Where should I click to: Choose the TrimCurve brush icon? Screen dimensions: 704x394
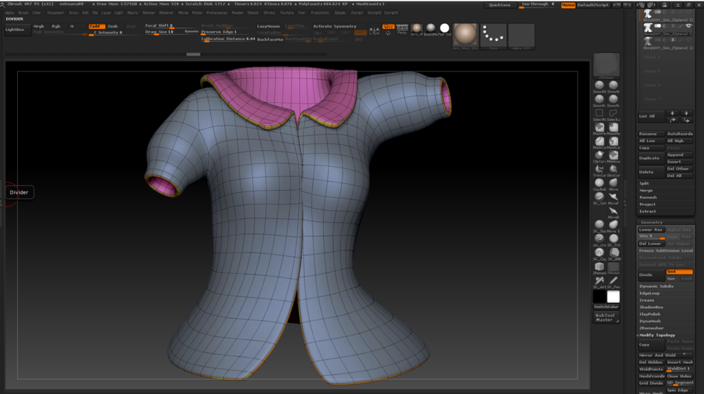599,170
